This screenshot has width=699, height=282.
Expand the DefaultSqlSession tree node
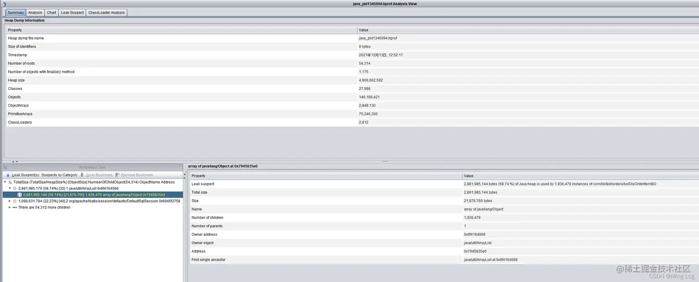(10, 201)
